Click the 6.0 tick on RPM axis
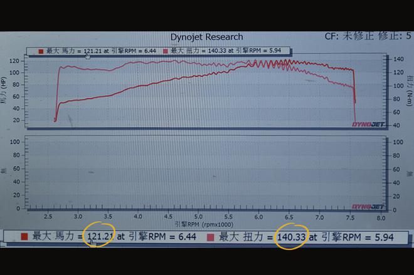Image resolution: width=414 pixels, height=275 pixels. point(258,217)
